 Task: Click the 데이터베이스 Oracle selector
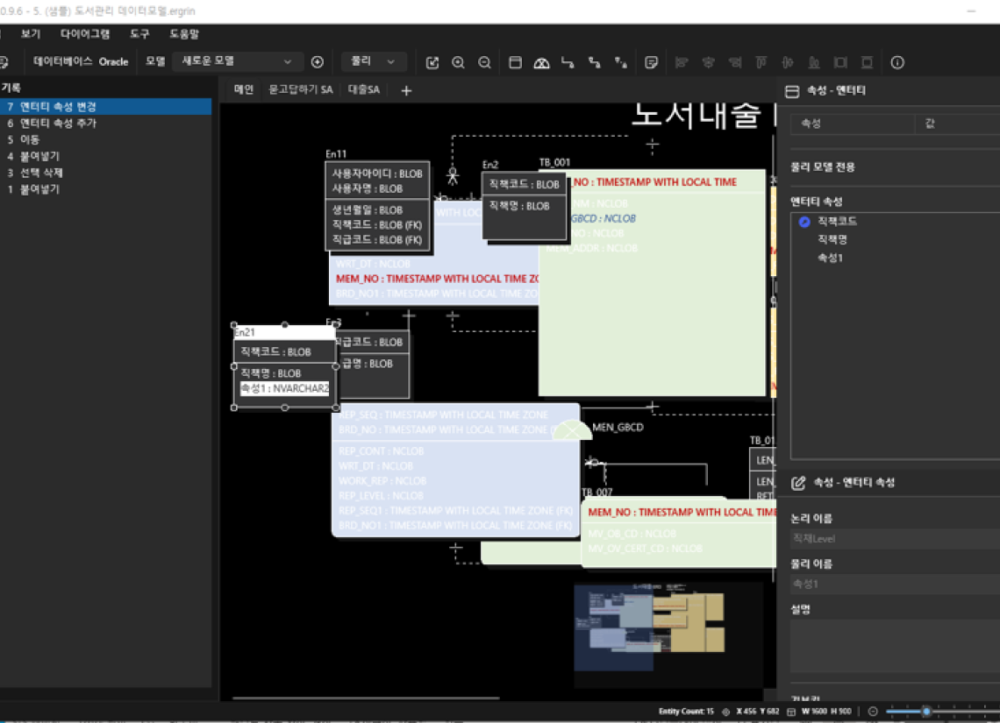pyautogui.click(x=81, y=62)
